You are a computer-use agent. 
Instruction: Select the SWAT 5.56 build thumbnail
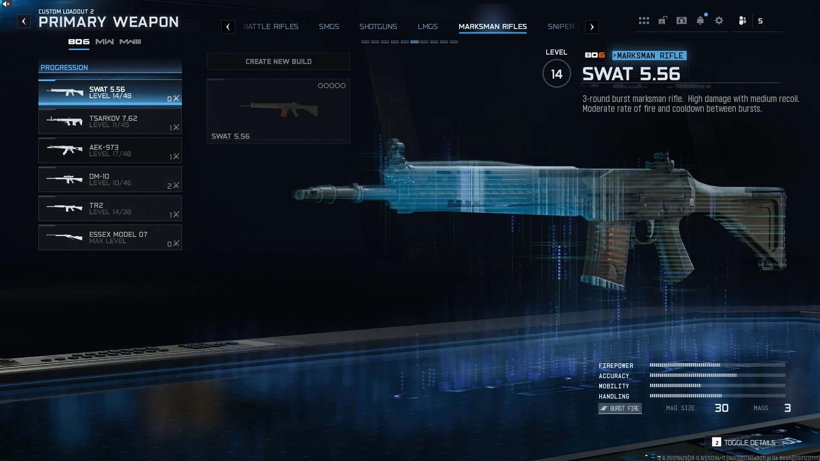pyautogui.click(x=278, y=111)
